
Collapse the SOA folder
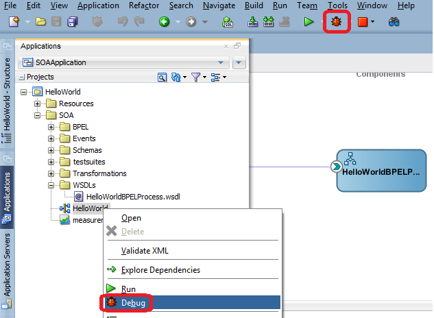click(x=37, y=115)
